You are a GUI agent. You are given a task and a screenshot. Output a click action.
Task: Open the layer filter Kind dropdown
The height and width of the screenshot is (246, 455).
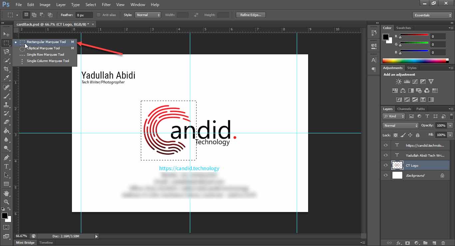(394, 116)
